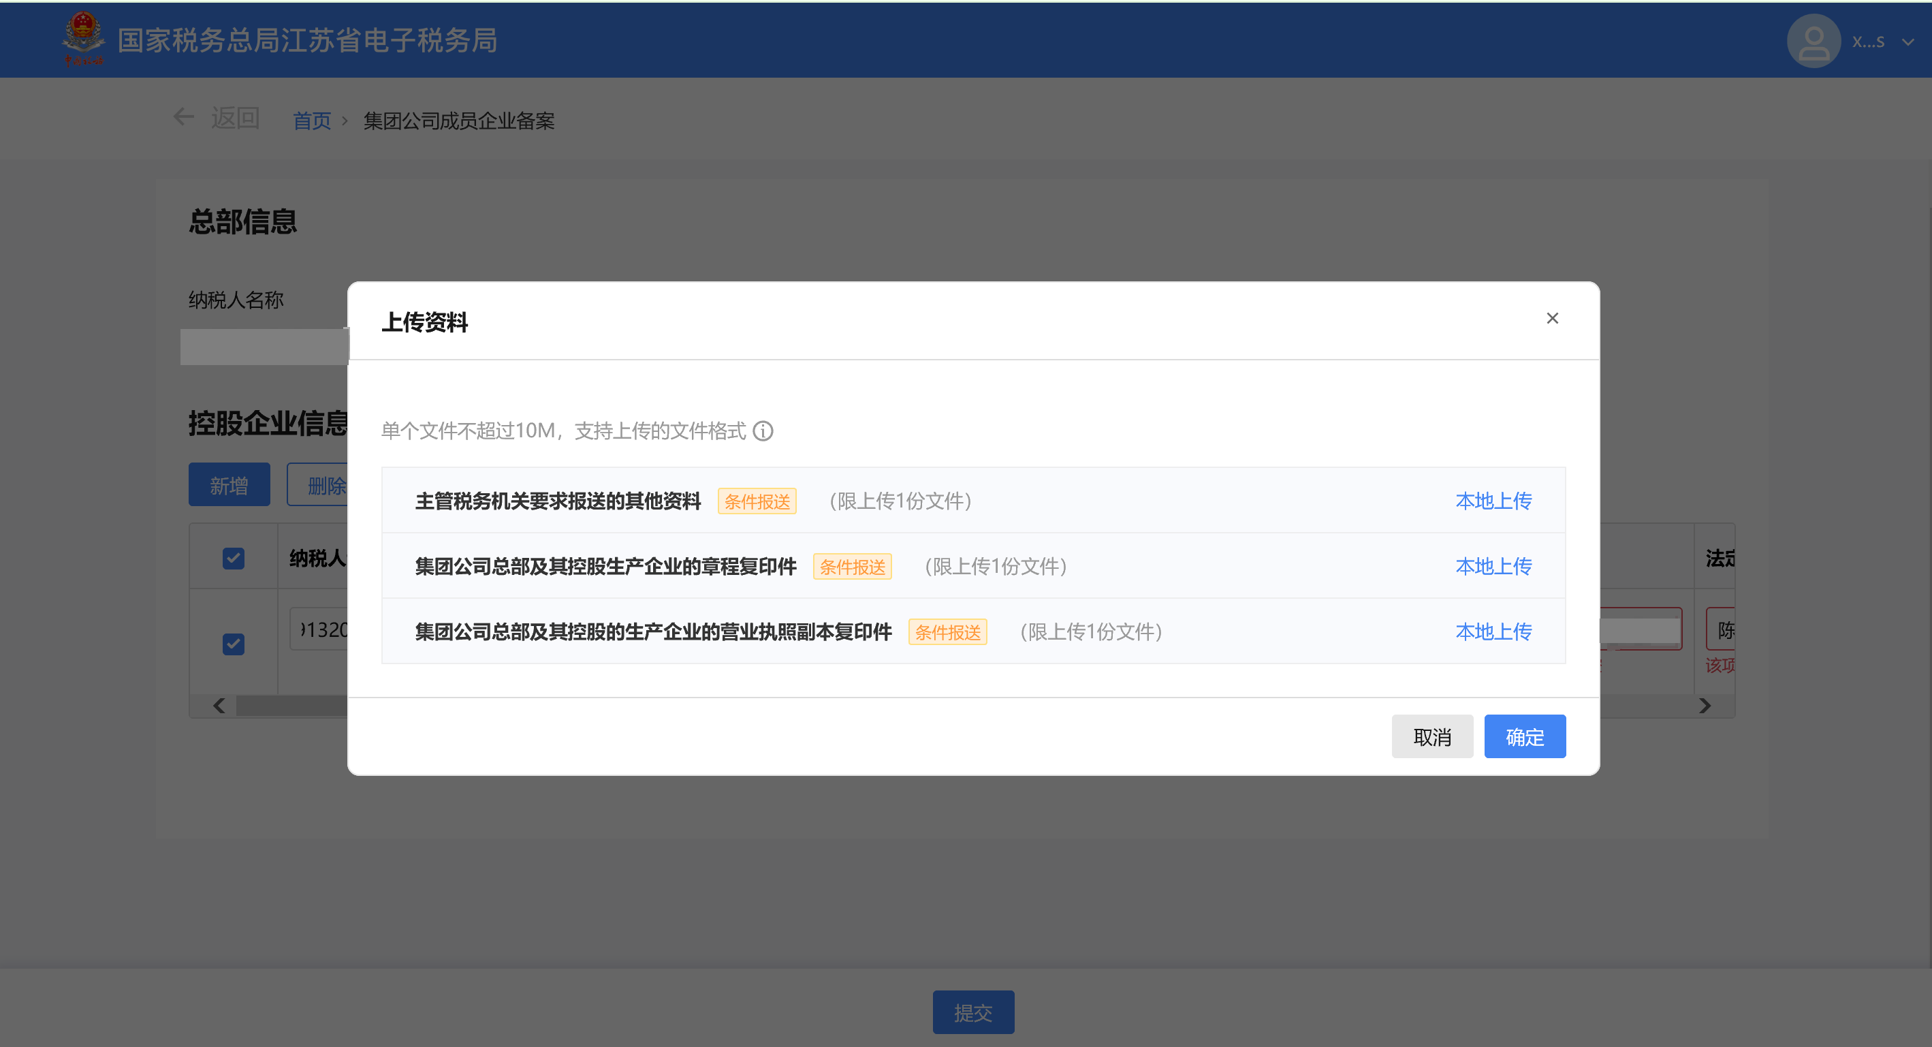Open 首页 breadcrumb link
The height and width of the screenshot is (1047, 1932).
(x=311, y=121)
